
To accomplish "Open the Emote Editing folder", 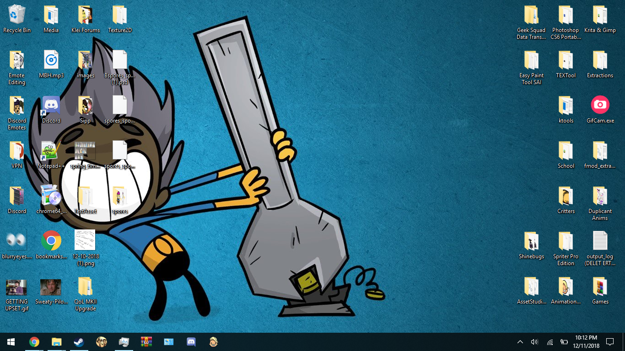I will [x=17, y=68].
